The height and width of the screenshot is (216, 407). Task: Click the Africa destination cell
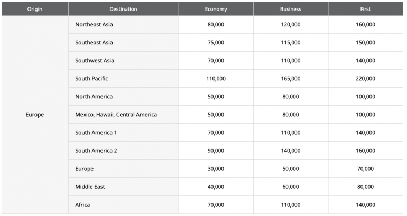point(83,205)
